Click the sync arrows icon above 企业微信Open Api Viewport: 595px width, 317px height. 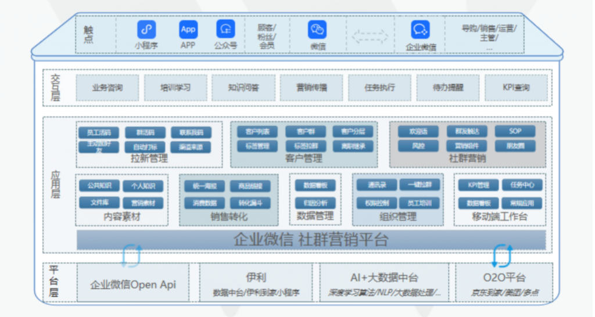131,255
